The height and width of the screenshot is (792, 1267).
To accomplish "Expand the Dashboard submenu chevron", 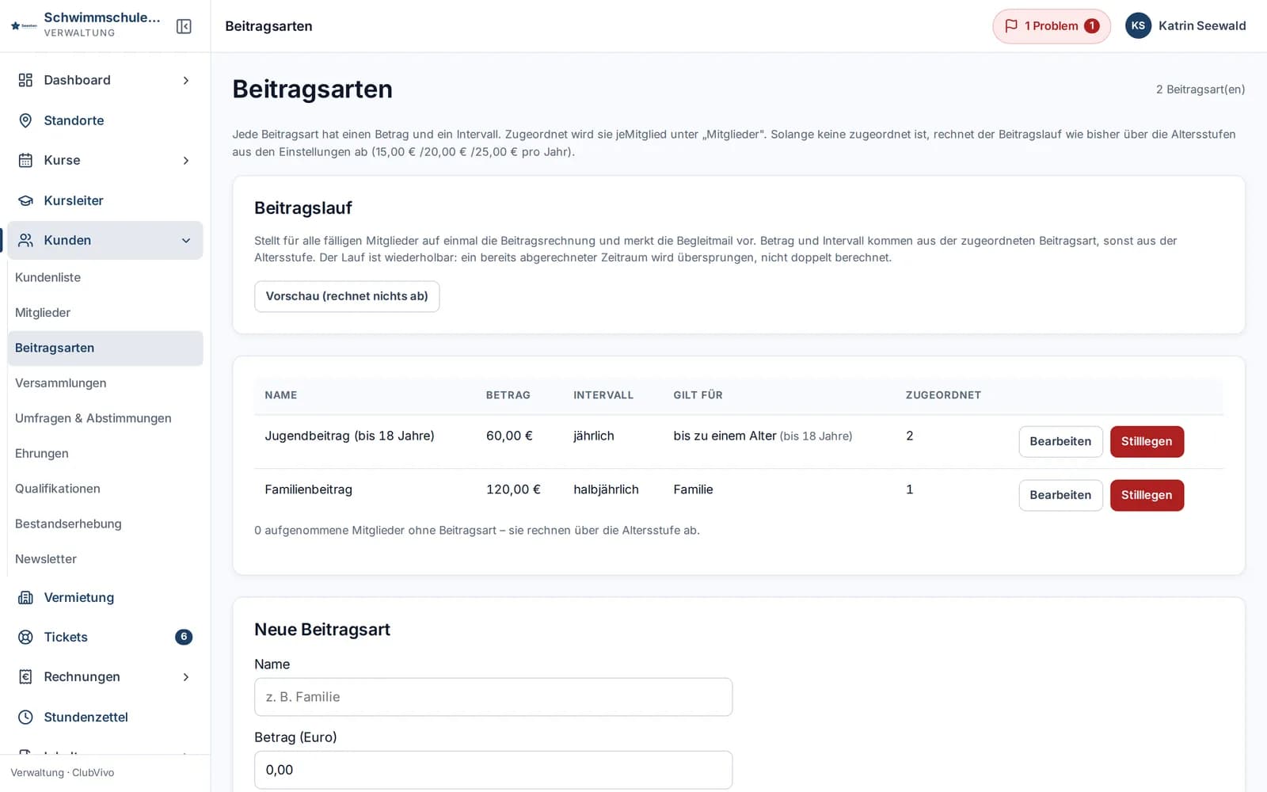I will tap(186, 80).
